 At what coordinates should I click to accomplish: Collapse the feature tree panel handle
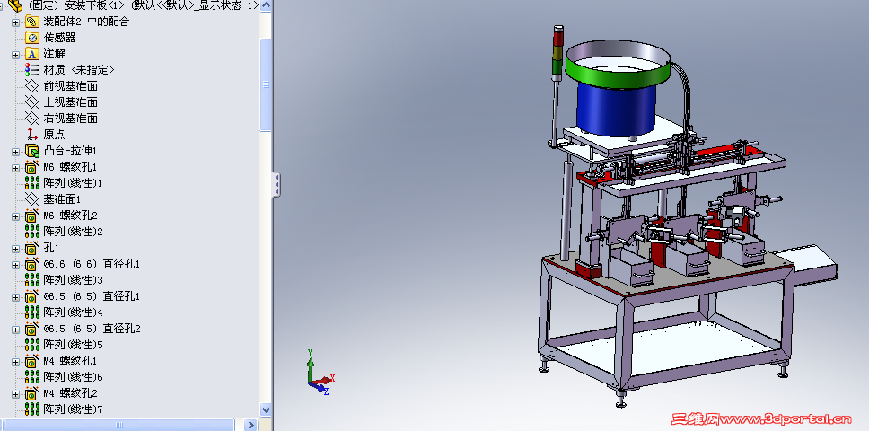point(276,184)
